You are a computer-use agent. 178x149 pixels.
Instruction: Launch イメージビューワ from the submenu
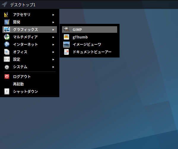point(90,44)
